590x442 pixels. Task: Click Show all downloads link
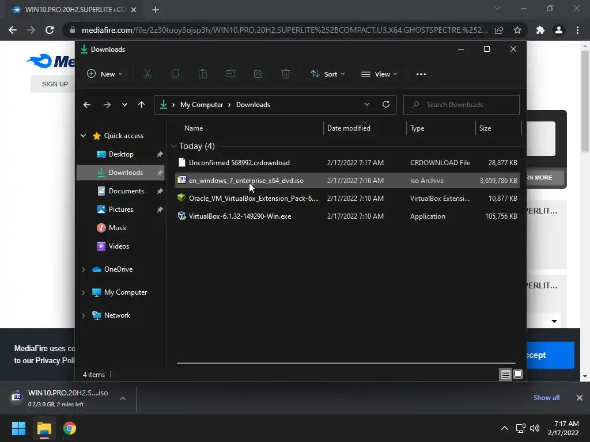click(546, 398)
